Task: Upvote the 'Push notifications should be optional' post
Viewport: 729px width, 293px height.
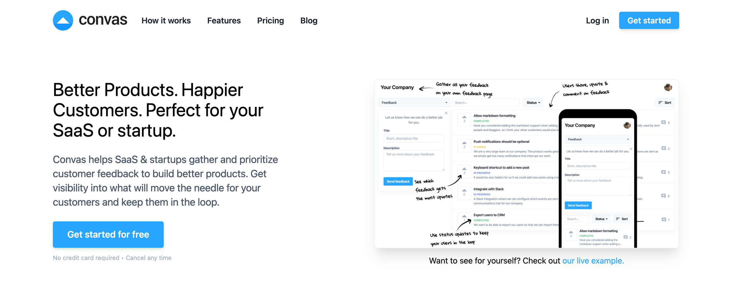Action: [x=464, y=144]
